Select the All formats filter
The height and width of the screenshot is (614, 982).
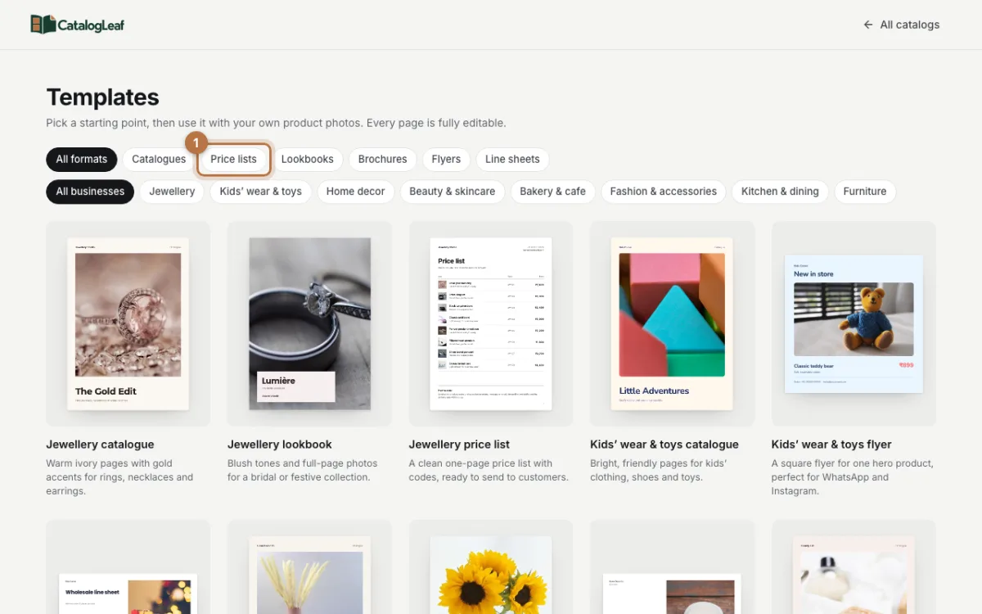82,159
